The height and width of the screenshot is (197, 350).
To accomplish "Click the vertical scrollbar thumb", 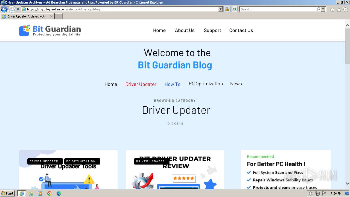I will click(348, 46).
